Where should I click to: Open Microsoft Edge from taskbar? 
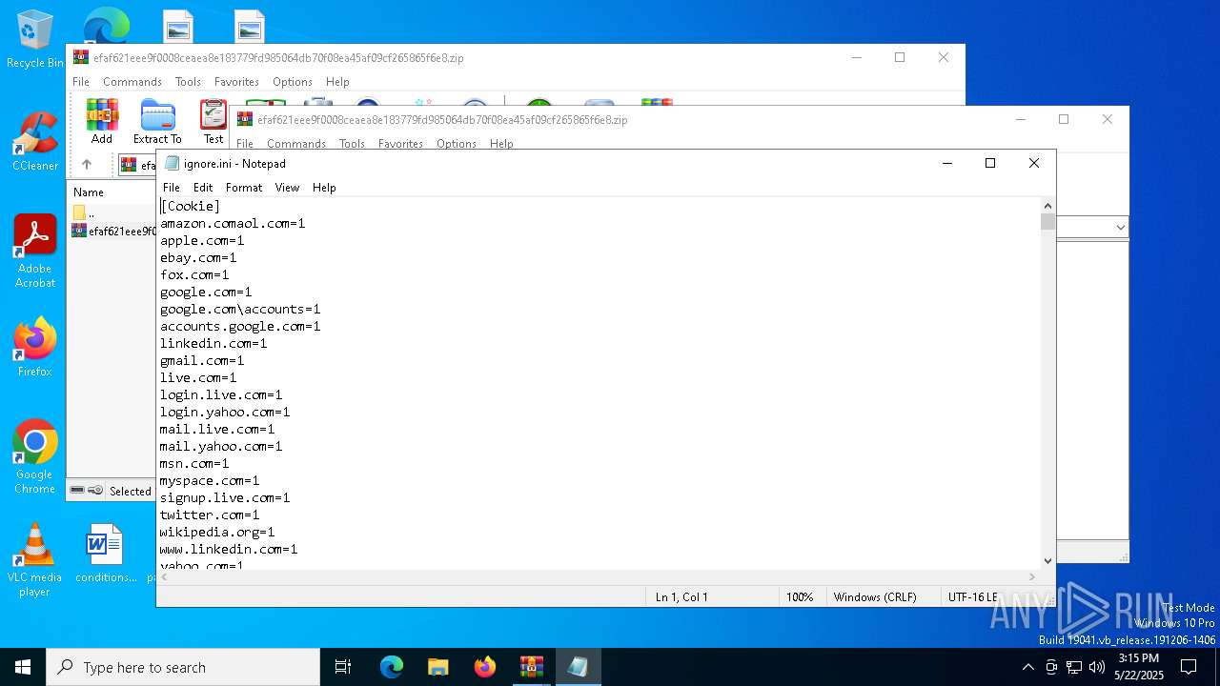tap(392, 667)
